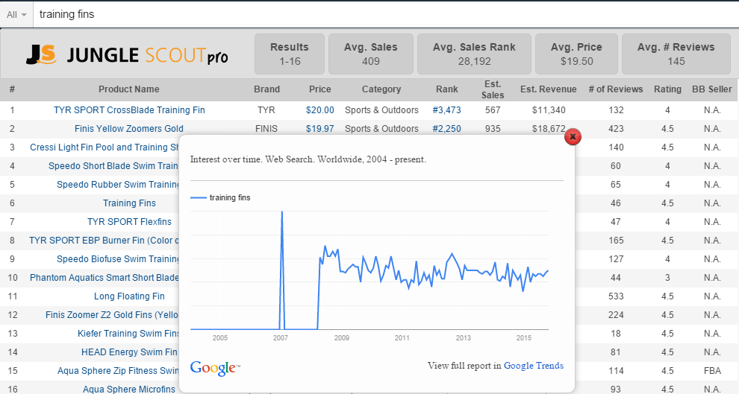Open Aqua Sphere Zip Fitness Swim product
Screen dimensions: 739x394
point(118,370)
